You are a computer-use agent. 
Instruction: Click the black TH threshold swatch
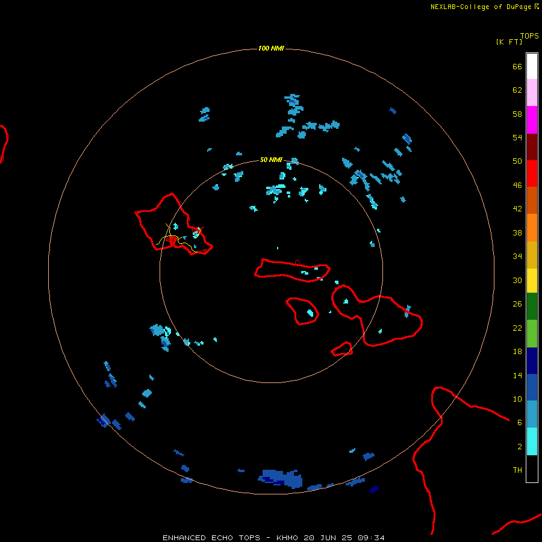[x=532, y=469]
